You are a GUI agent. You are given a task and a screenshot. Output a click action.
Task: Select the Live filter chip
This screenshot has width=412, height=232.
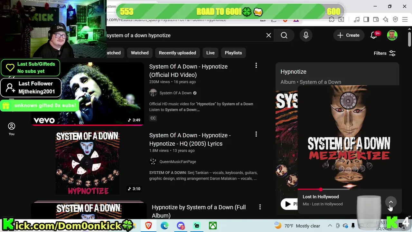[x=211, y=53]
